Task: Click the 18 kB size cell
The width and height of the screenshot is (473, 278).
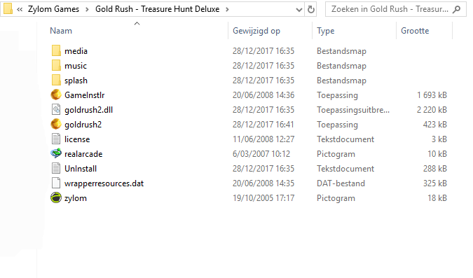Action: coord(437,198)
